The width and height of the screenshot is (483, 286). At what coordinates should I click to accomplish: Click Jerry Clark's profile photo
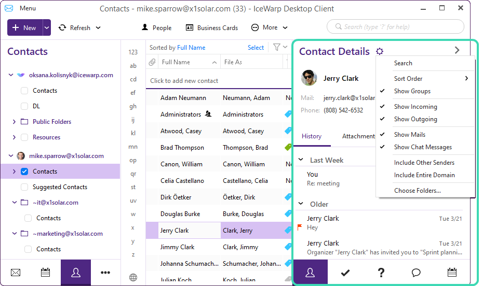[309, 78]
